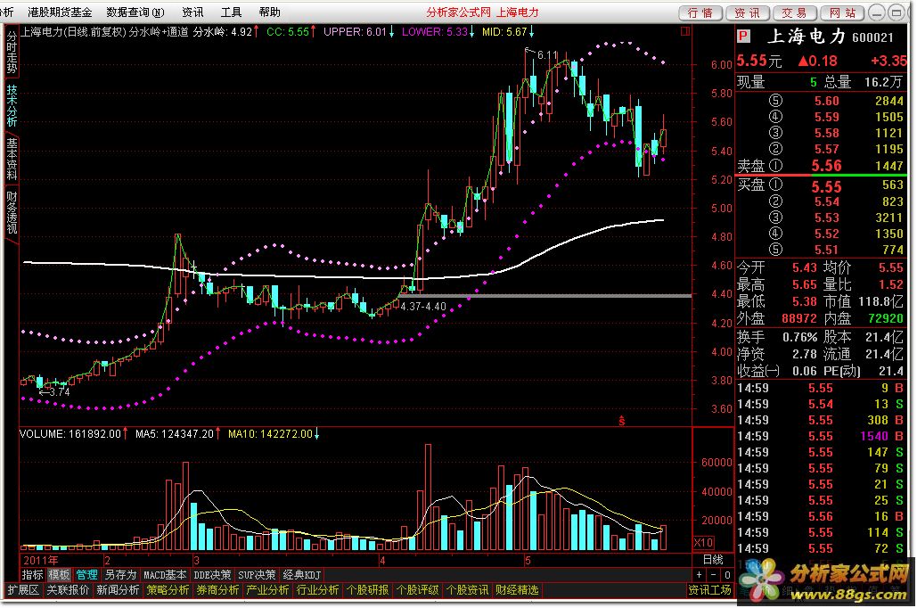Click the 行情 button at top right

700,12
